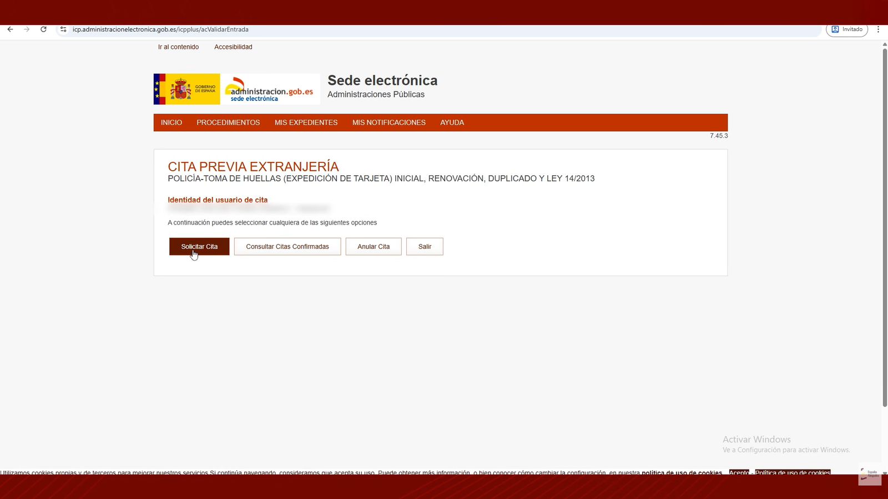Open the MIS NOTIFICACIONES menu item
888x499 pixels.
pos(389,123)
